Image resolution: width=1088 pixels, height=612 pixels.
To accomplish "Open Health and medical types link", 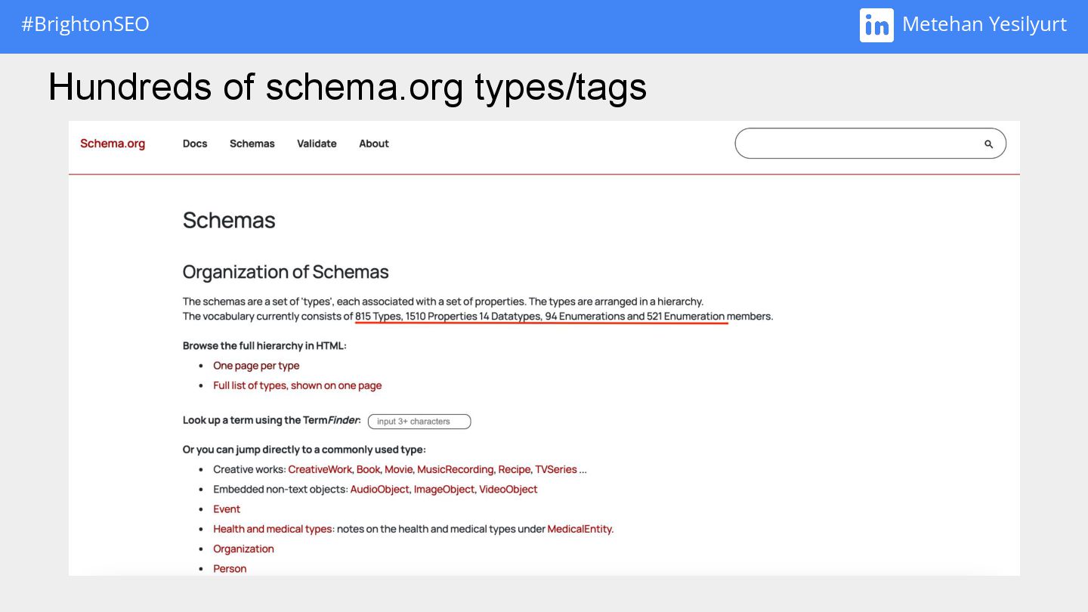I will tap(273, 529).
